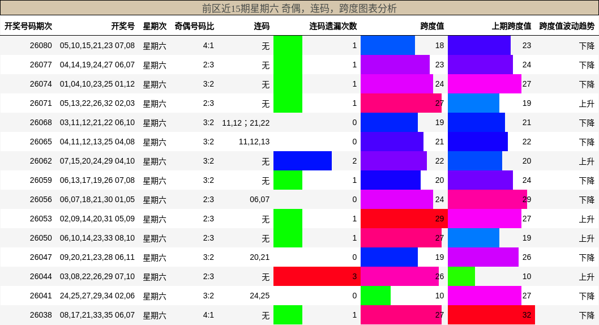Image resolution: width=599 pixels, height=325 pixels.
Task: Click the green previous-span bar valued 10 in row 26044
Action: pyautogui.click(x=461, y=276)
